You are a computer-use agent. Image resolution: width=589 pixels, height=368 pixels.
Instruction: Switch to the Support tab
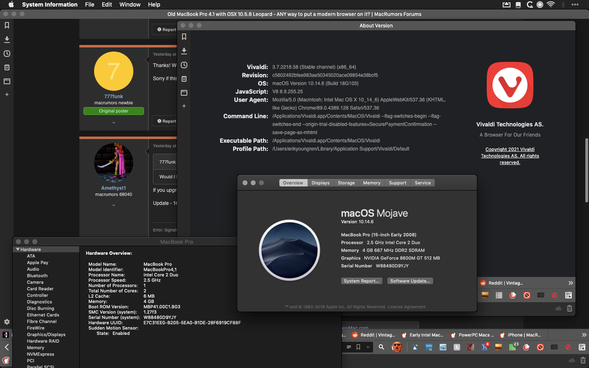(398, 183)
